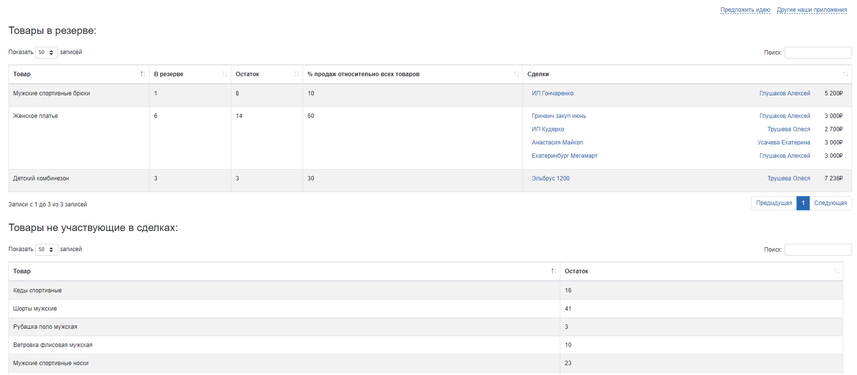Image resolution: width=857 pixels, height=375 pixels.
Task: Focus the search field above reserve table
Action: pyautogui.click(x=818, y=53)
